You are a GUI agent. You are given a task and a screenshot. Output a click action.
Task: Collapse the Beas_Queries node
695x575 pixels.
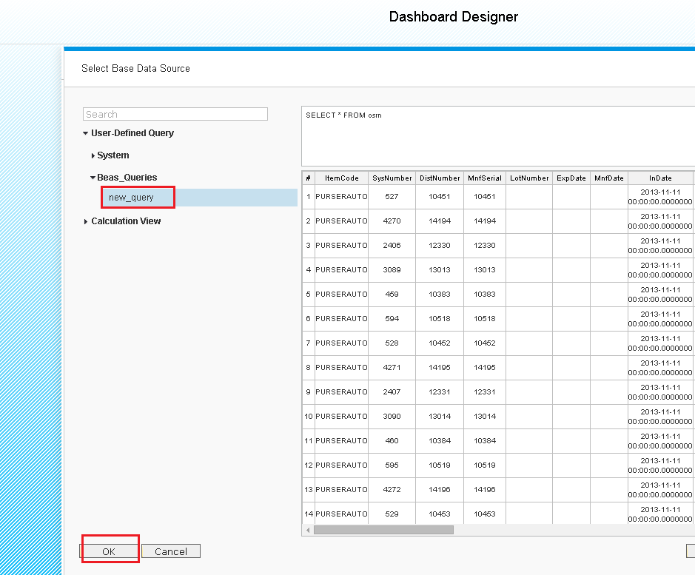click(x=124, y=177)
